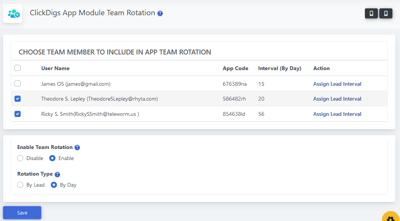Open help tooltip for Enable Team Rotation

77,147
